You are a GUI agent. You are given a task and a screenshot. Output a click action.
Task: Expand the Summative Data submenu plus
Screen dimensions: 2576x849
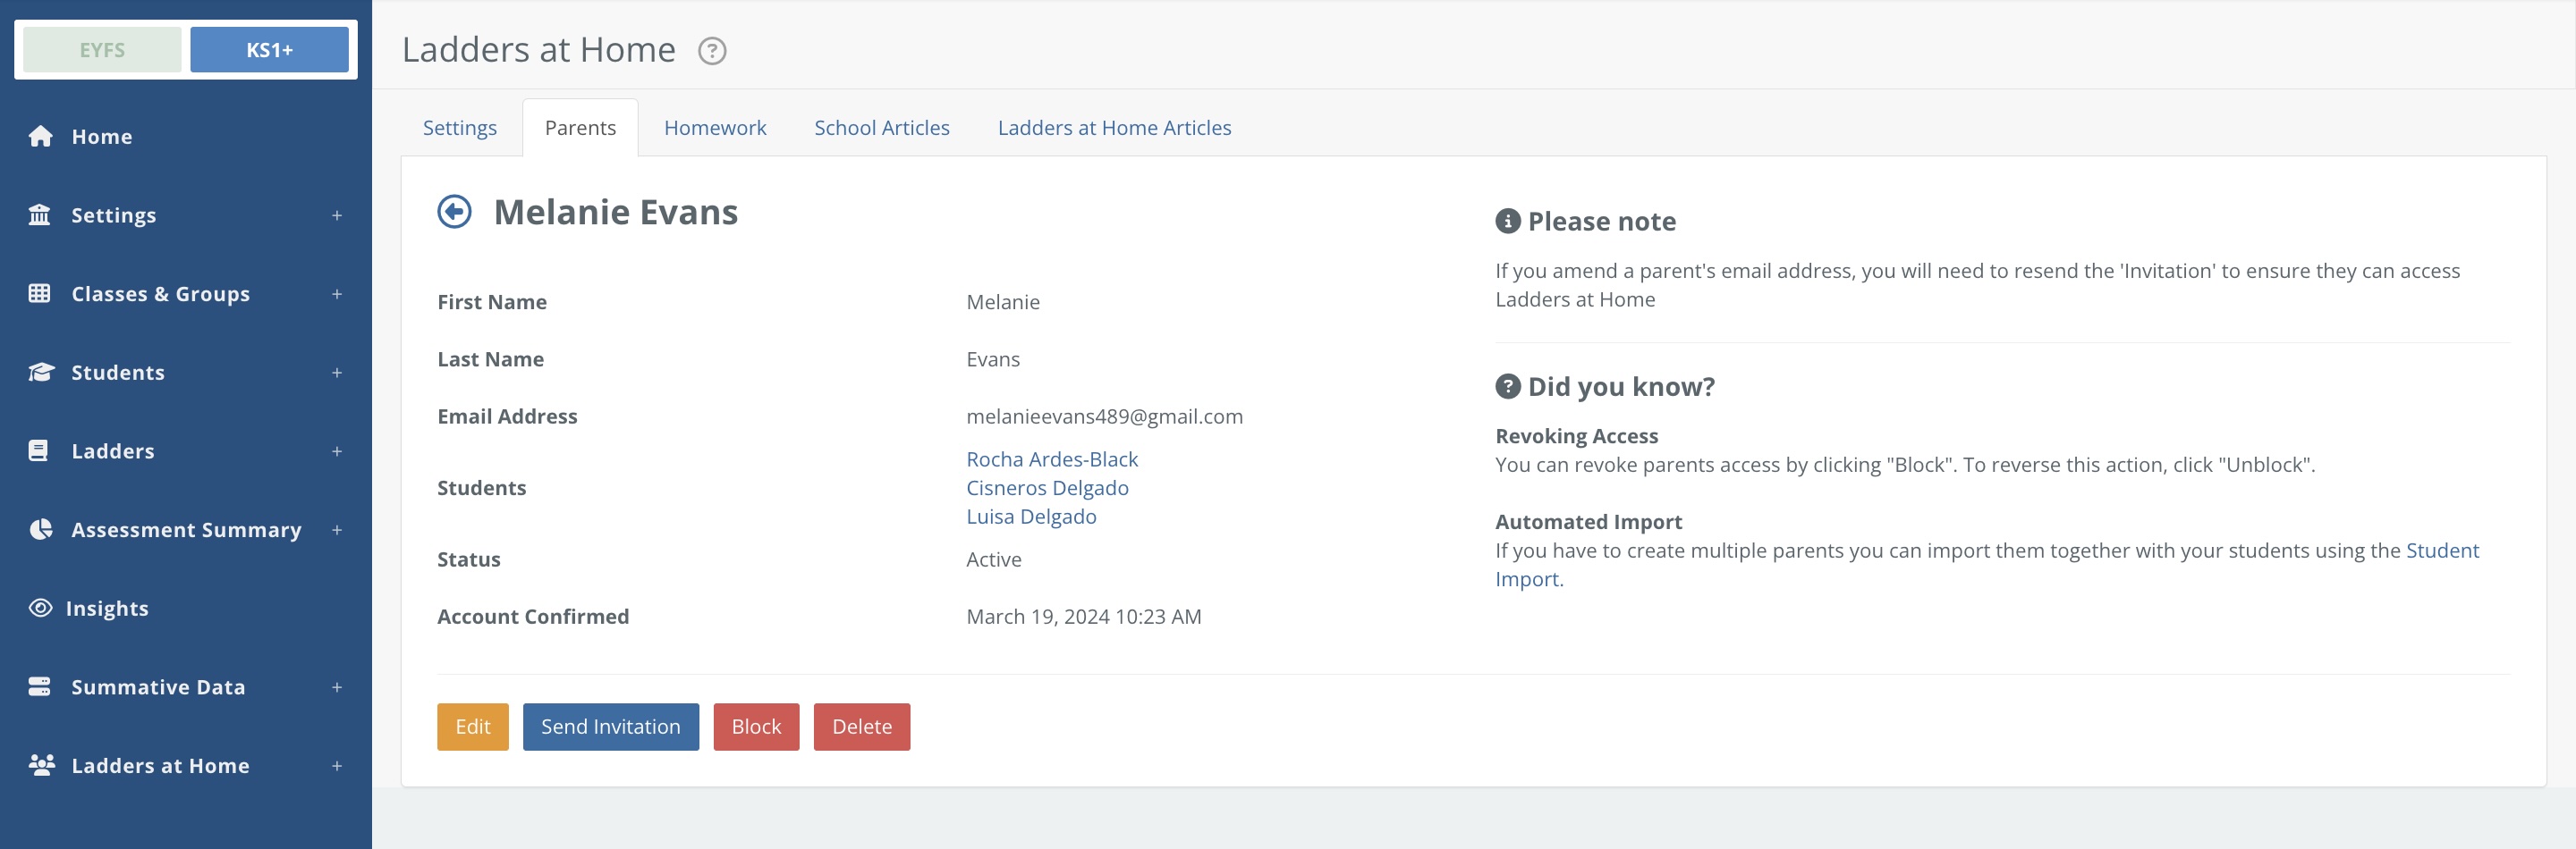click(337, 687)
